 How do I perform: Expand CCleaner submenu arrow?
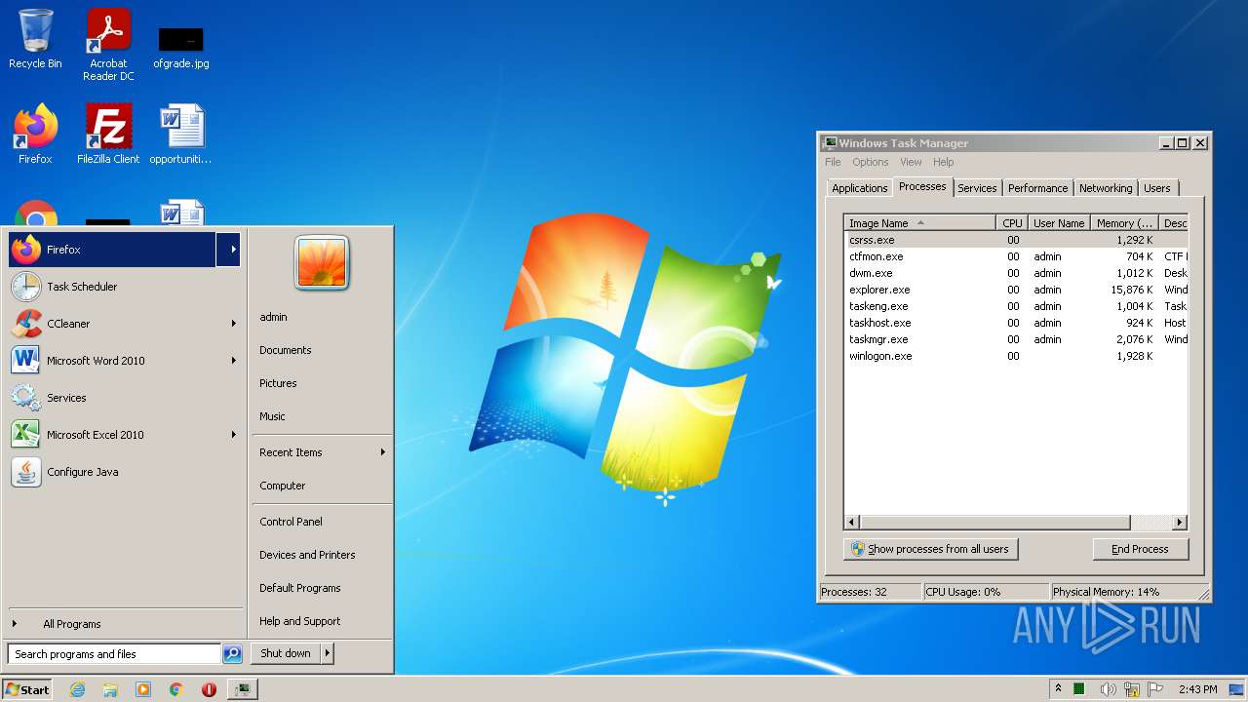point(234,324)
